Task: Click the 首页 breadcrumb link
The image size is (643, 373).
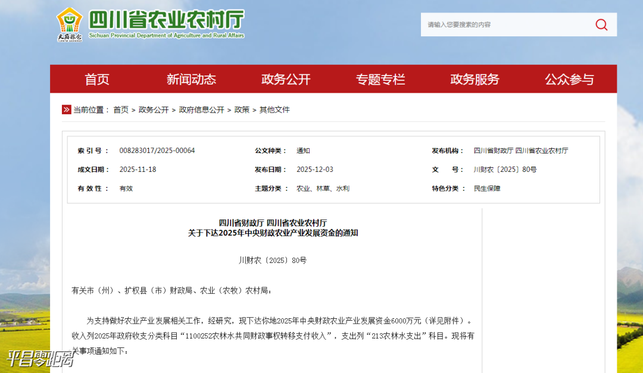Action: pyautogui.click(x=121, y=109)
